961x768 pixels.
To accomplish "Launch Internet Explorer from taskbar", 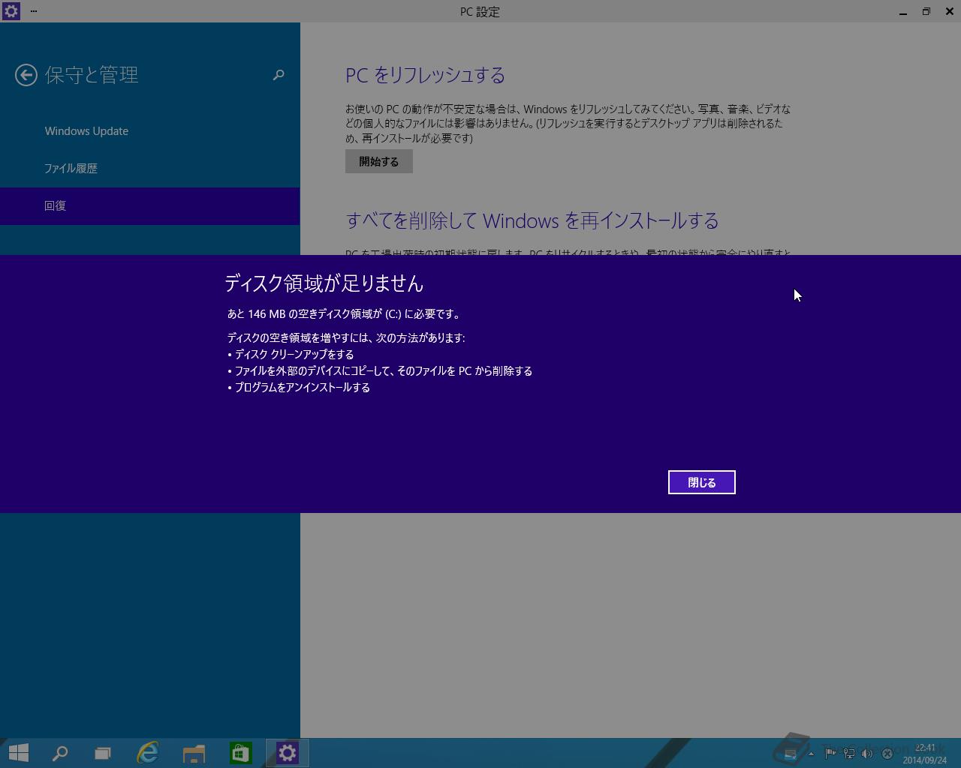I will tap(148, 753).
